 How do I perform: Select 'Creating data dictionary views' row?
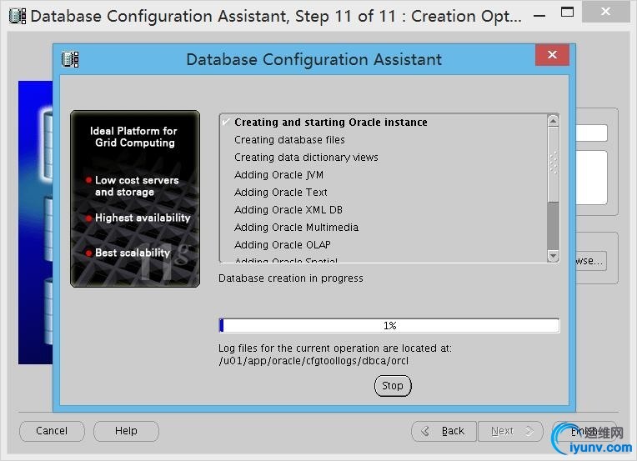tap(384, 158)
